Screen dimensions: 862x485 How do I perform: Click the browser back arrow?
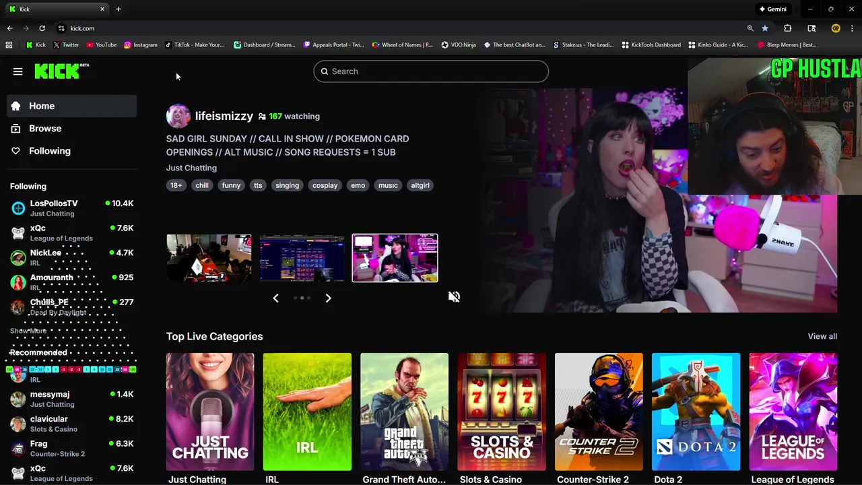[x=9, y=28]
